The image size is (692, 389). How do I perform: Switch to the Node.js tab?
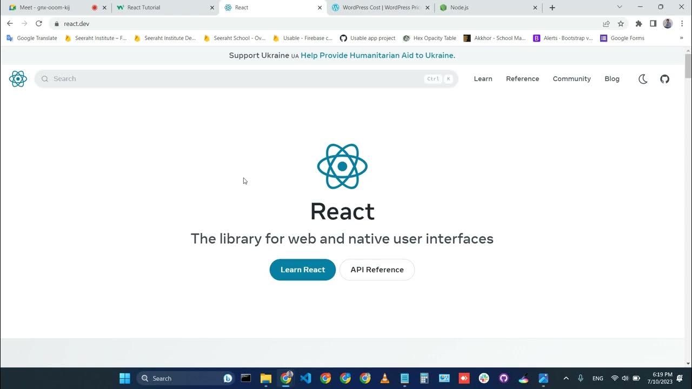pyautogui.click(x=489, y=8)
